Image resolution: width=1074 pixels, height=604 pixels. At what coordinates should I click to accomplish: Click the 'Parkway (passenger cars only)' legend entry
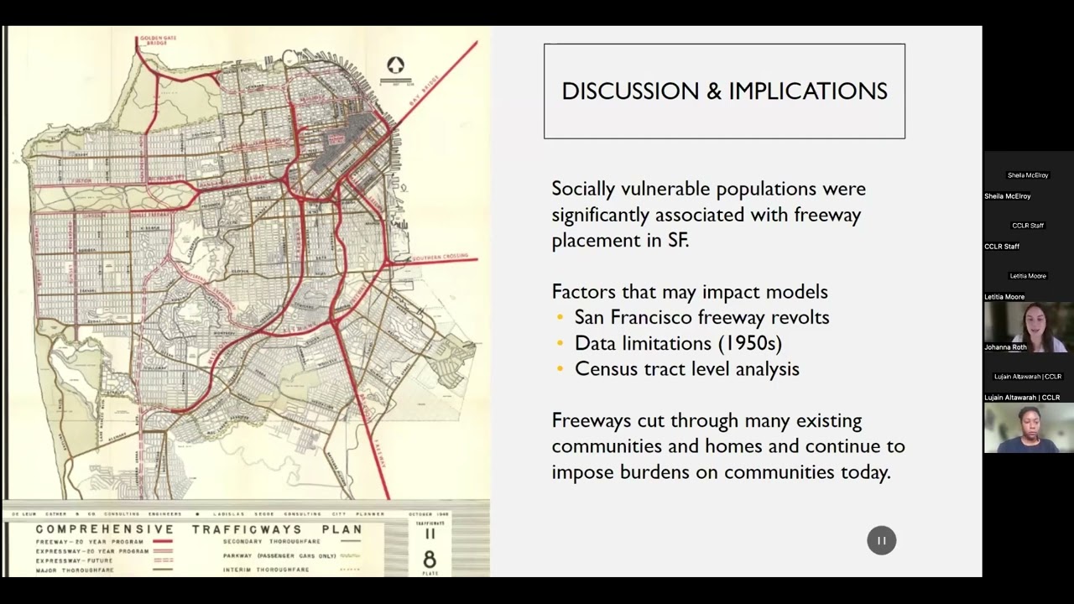pos(291,555)
